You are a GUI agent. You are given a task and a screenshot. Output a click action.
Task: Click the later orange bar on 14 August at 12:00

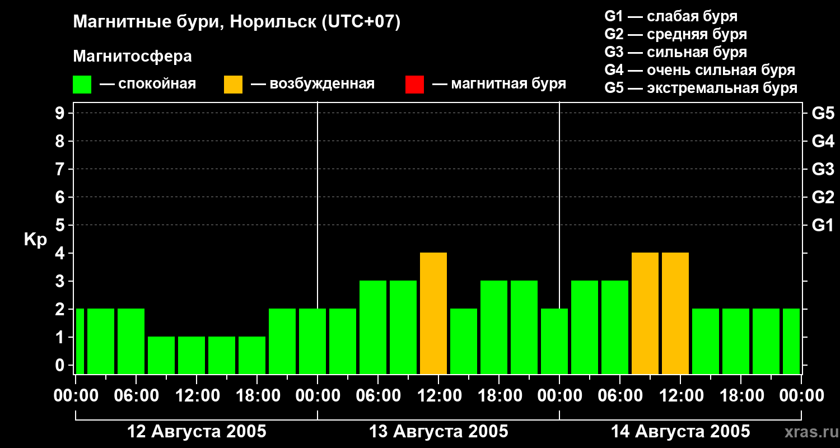point(675,314)
